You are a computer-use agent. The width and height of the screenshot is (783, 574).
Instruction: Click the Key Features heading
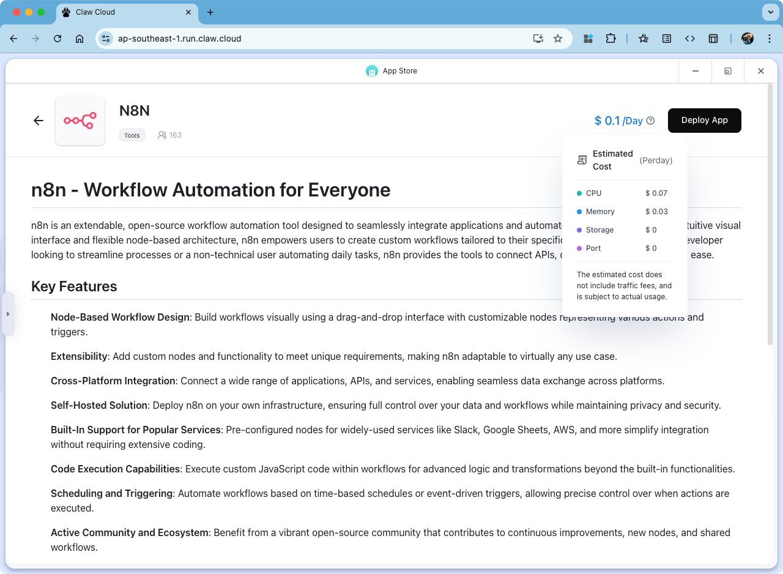(x=74, y=286)
